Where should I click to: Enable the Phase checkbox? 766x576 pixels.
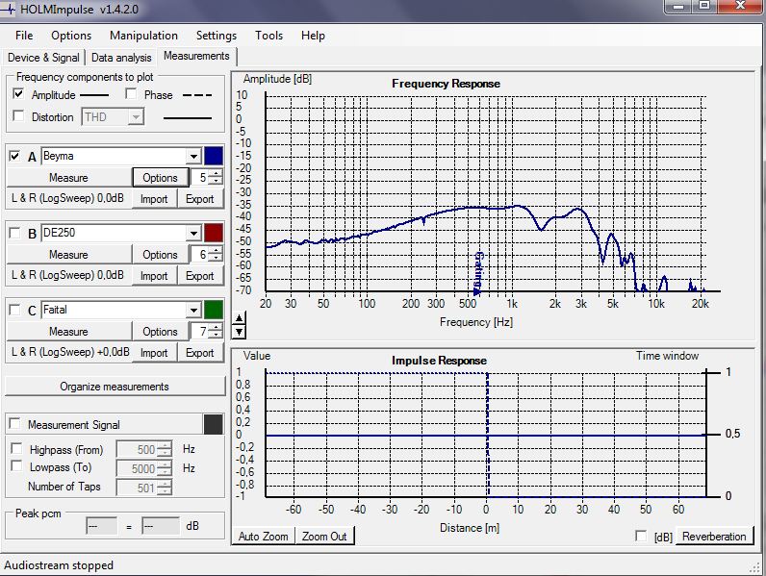[131, 93]
